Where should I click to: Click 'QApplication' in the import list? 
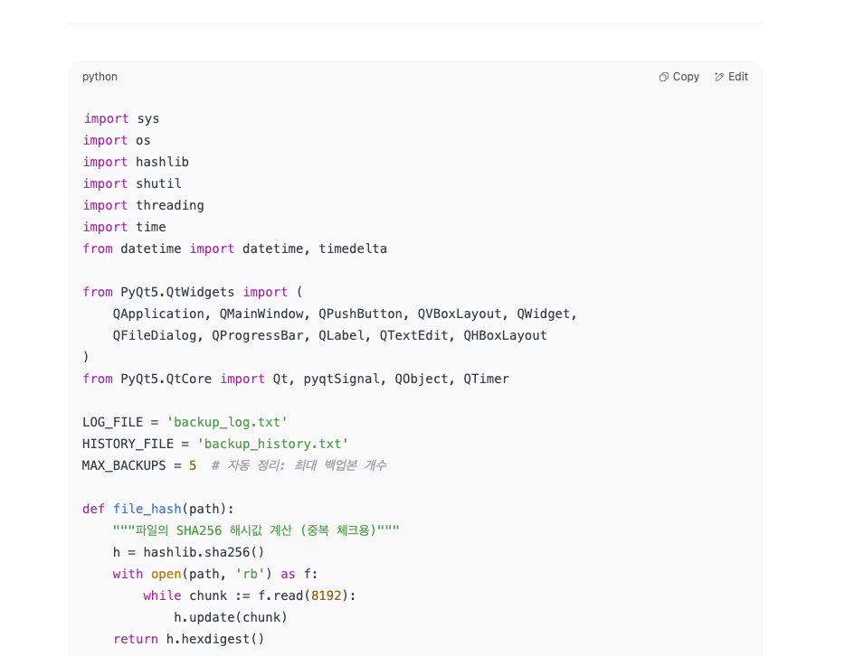click(x=158, y=314)
